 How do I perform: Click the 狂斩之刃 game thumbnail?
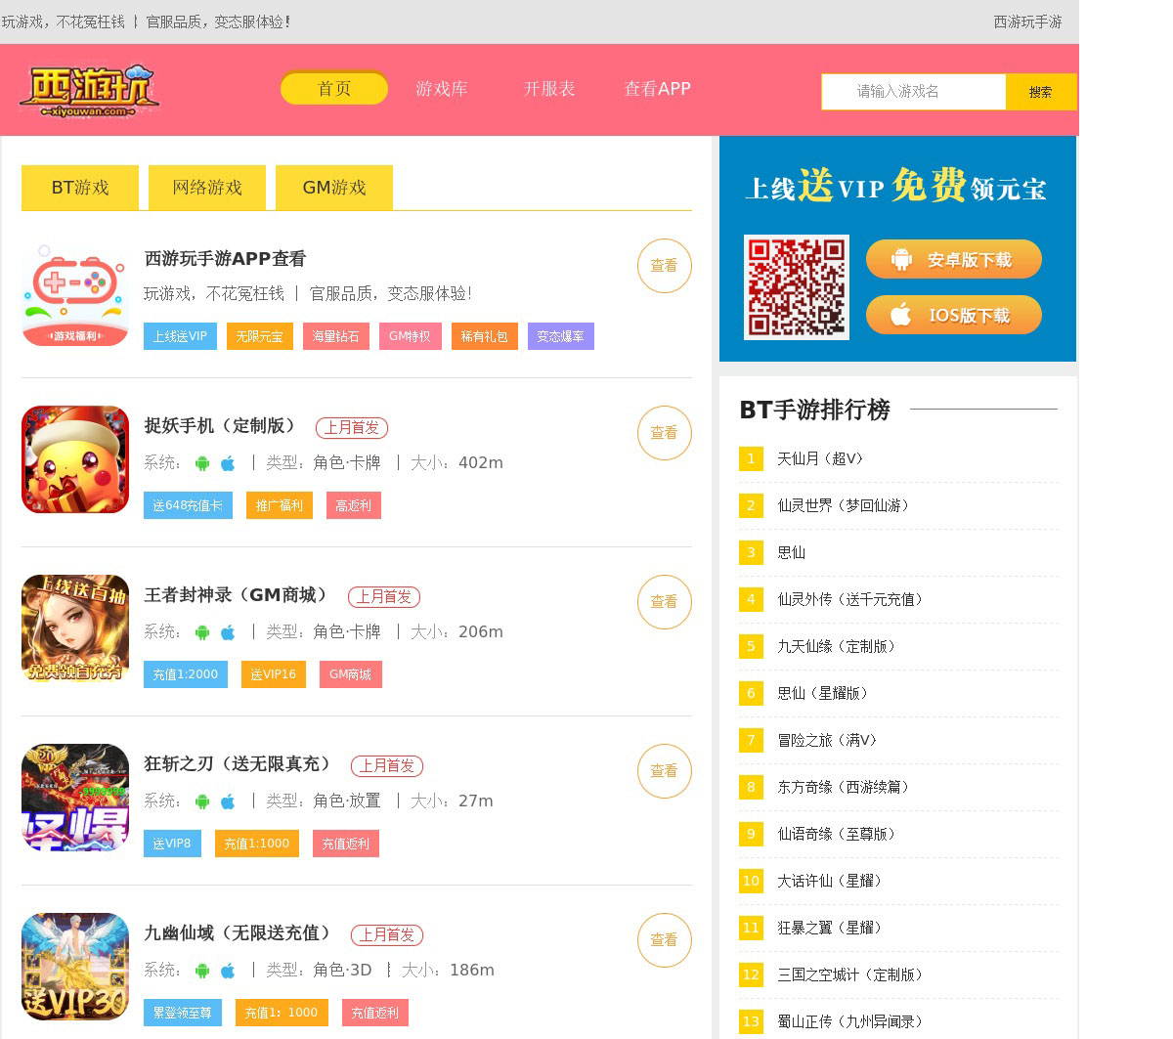click(75, 798)
